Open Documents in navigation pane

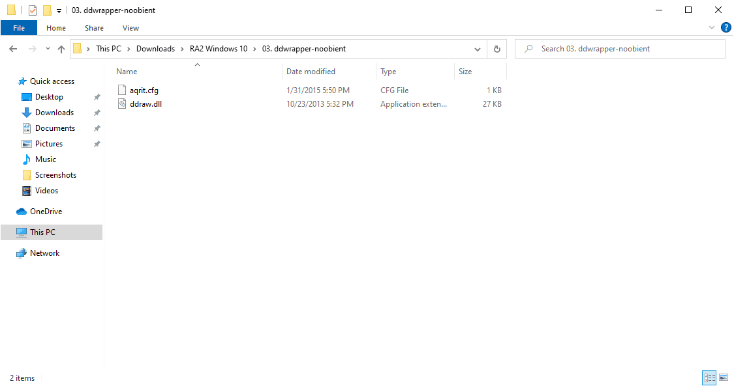coord(55,128)
